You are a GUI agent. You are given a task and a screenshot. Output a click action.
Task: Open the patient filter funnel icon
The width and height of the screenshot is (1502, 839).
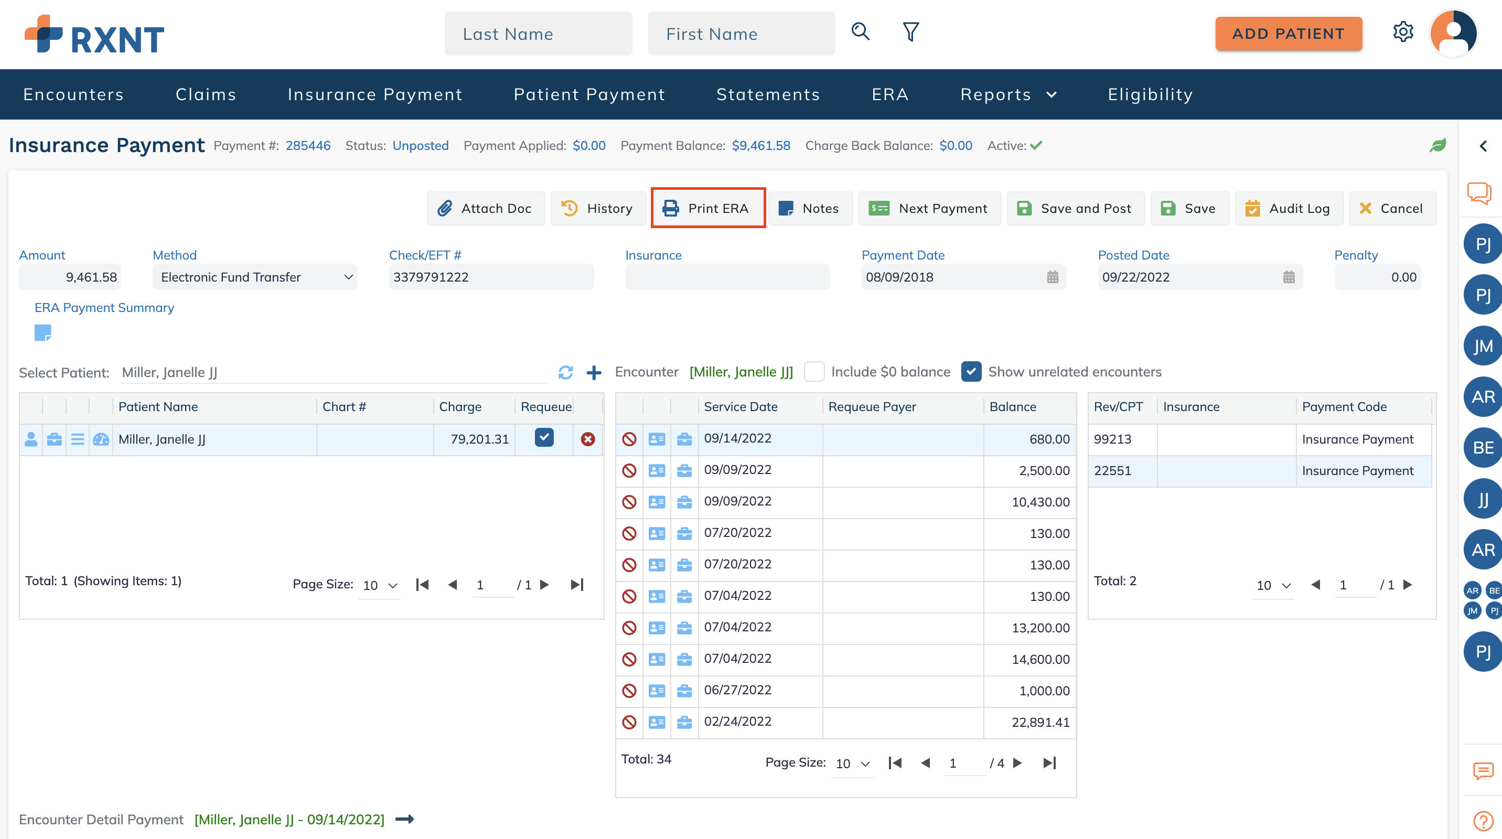click(911, 32)
